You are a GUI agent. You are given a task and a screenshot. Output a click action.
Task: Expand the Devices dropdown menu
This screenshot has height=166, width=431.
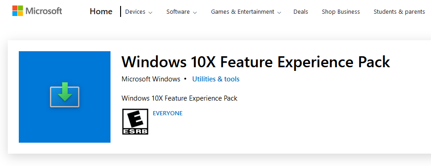(x=138, y=12)
